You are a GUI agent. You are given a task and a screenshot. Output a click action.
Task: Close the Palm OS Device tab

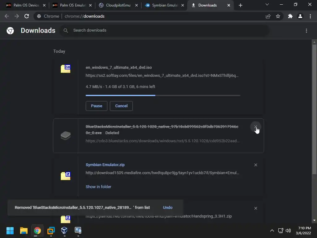coord(44,6)
